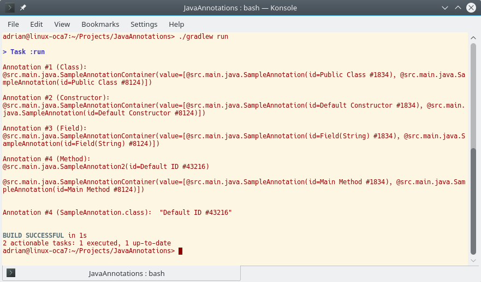Viewport: 481px width, 282px height.
Task: Open the File menu
Action: point(13,24)
